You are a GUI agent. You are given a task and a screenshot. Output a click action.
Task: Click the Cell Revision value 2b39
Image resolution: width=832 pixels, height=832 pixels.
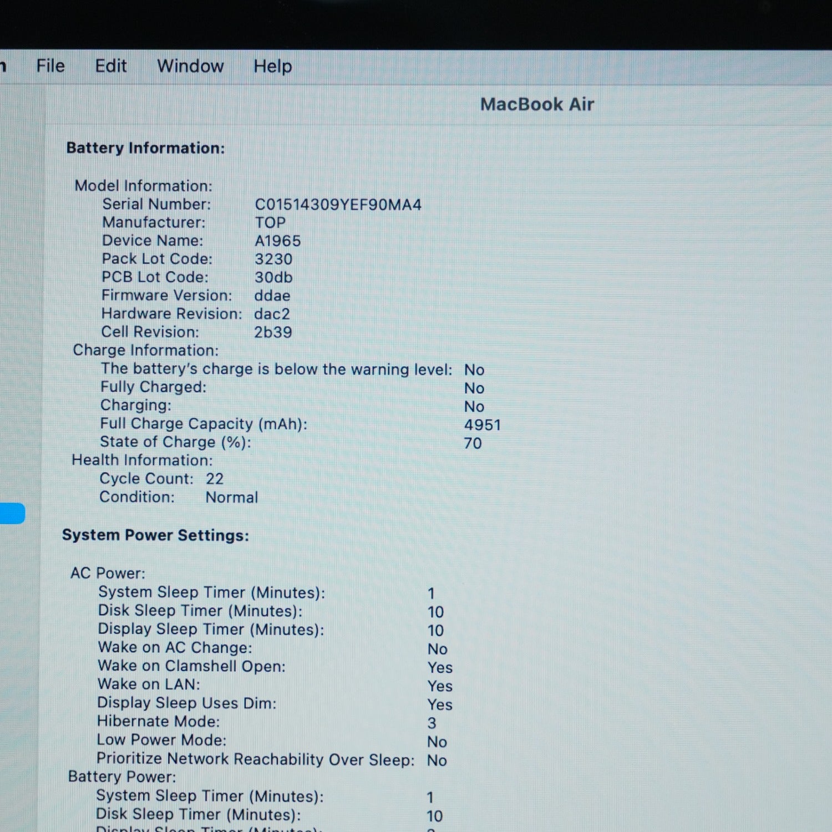coord(273,332)
